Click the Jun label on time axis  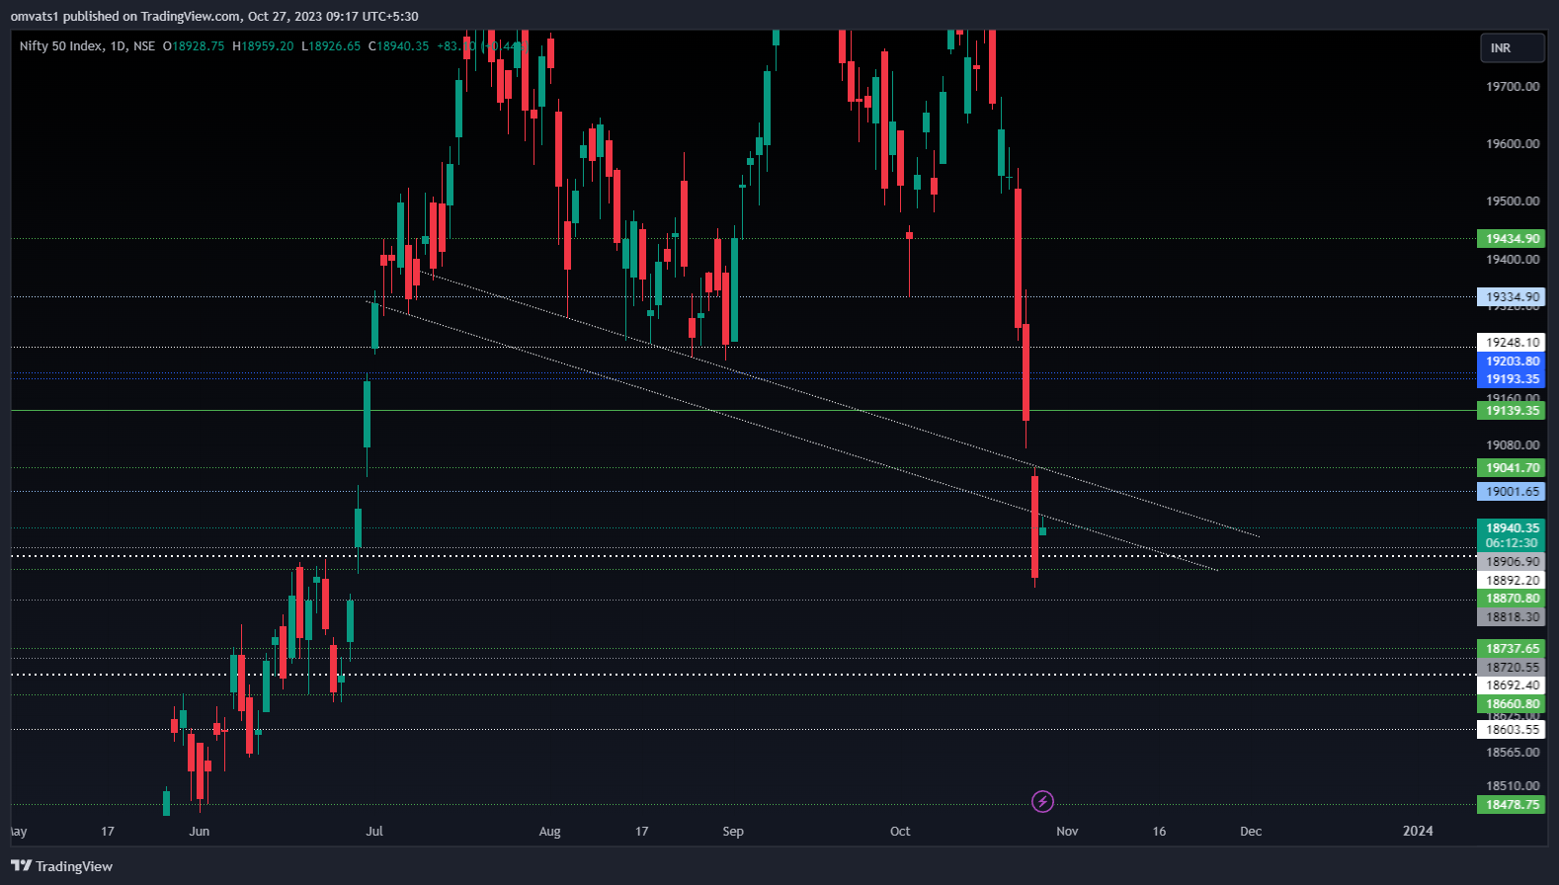pyautogui.click(x=200, y=831)
